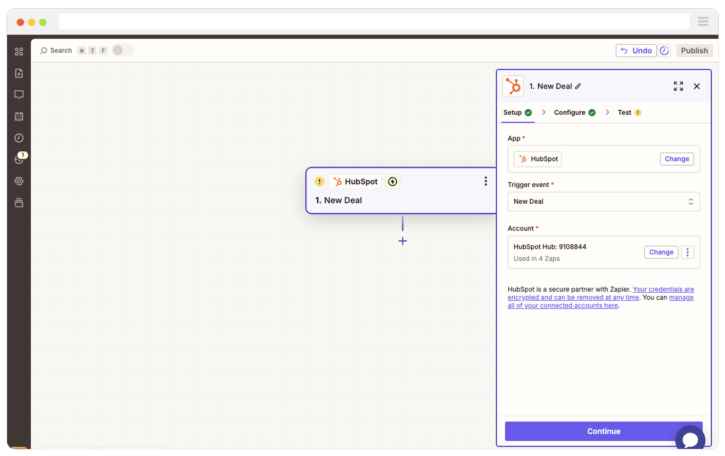Click the Undo button
Image resolution: width=725 pixels, height=456 pixels.
[636, 50]
